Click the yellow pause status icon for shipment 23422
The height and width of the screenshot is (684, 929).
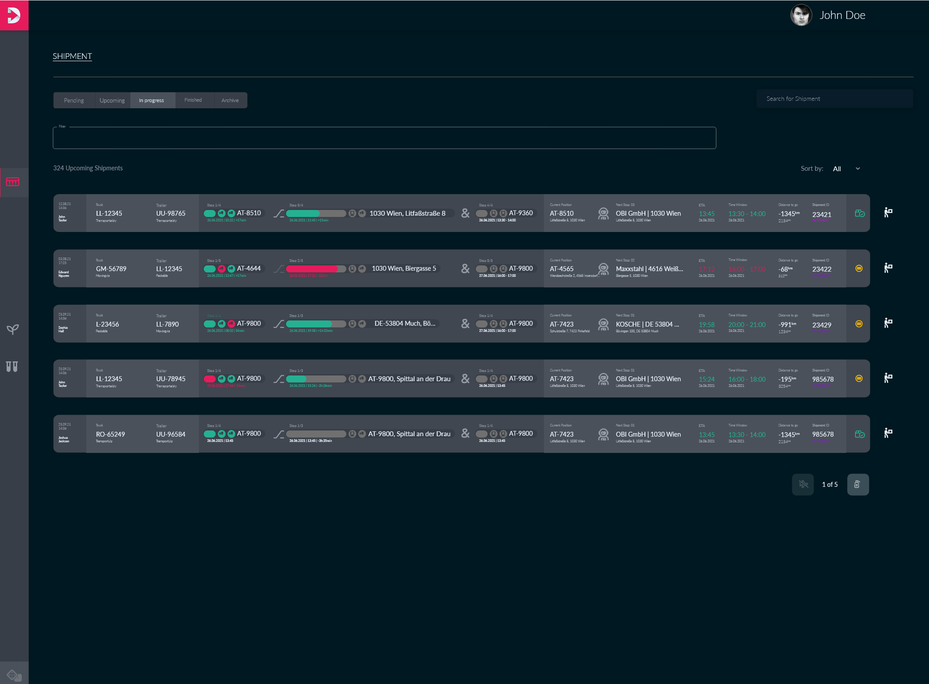(859, 268)
